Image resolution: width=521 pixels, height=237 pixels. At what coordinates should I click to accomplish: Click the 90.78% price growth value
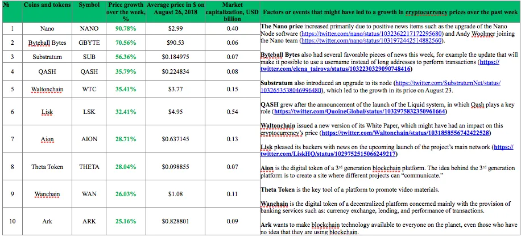pyautogui.click(x=126, y=28)
